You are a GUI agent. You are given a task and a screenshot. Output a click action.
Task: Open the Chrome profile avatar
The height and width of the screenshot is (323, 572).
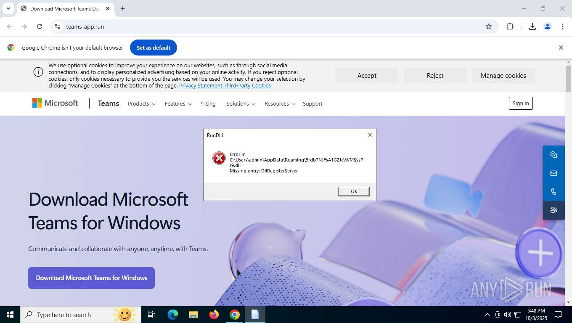(548, 26)
